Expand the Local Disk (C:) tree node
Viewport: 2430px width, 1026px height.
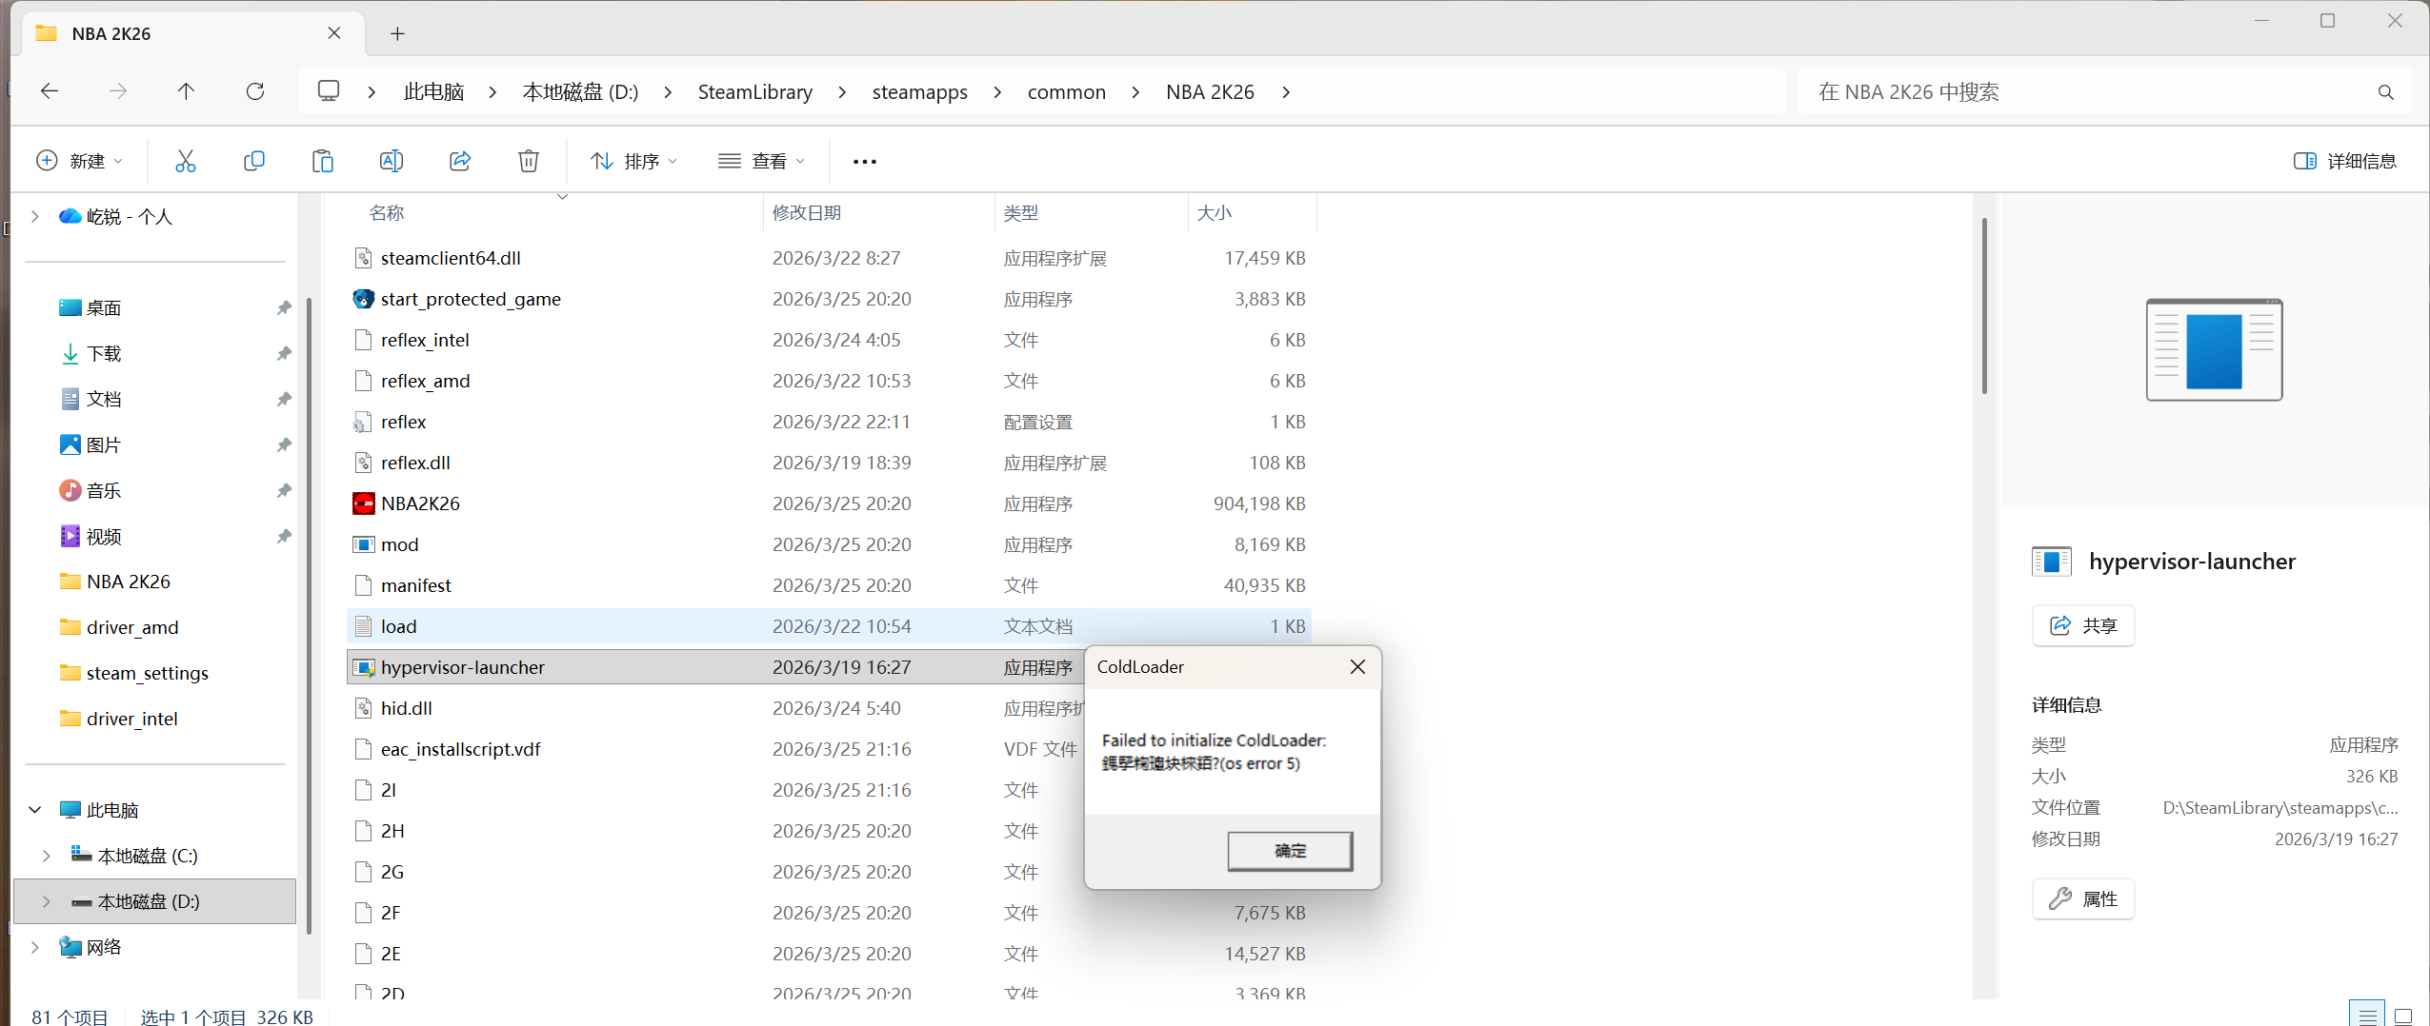point(46,856)
